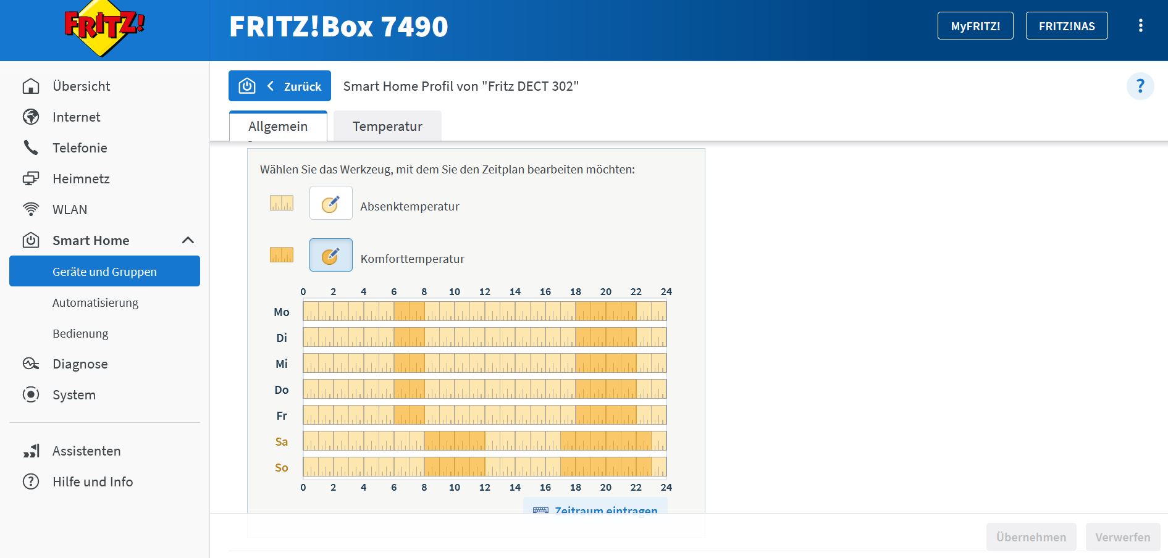Select the Komforttemperatur pencil tool
This screenshot has width=1168, height=558.
coord(331,255)
